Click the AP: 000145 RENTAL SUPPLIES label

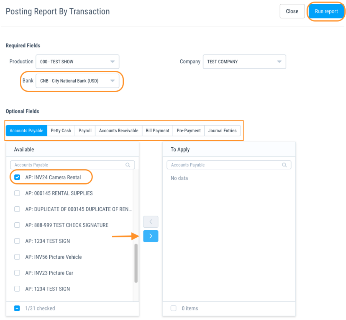(59, 193)
